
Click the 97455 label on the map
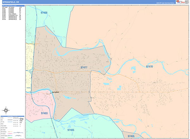[x=131, y=136]
